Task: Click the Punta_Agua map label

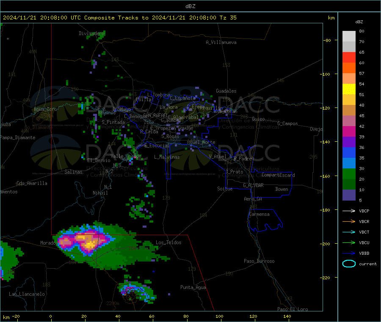Action: point(193,287)
